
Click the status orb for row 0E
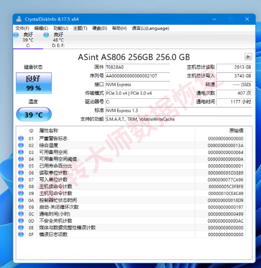click(21, 227)
